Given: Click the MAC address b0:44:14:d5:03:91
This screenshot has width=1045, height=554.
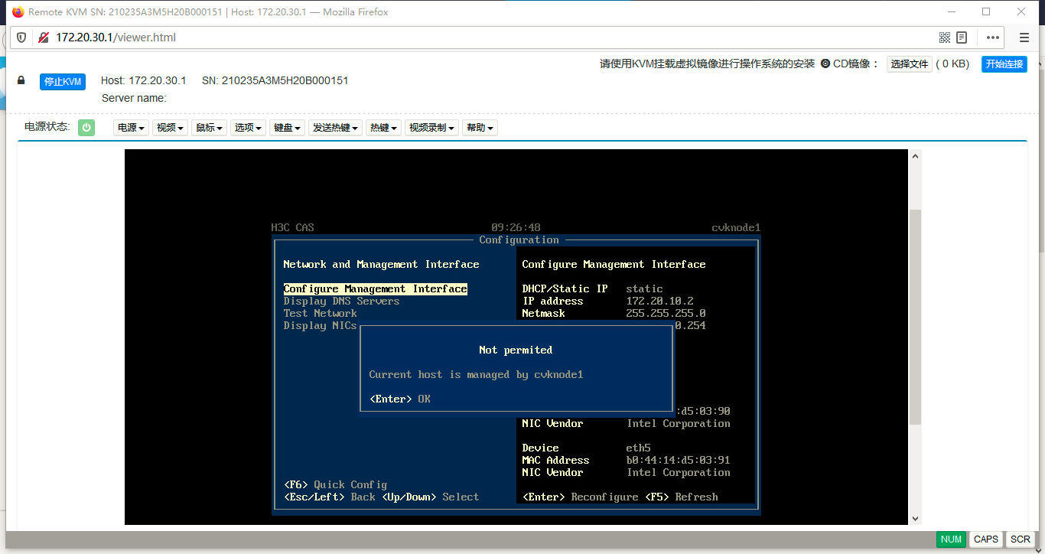Looking at the screenshot, I should click(x=678, y=460).
